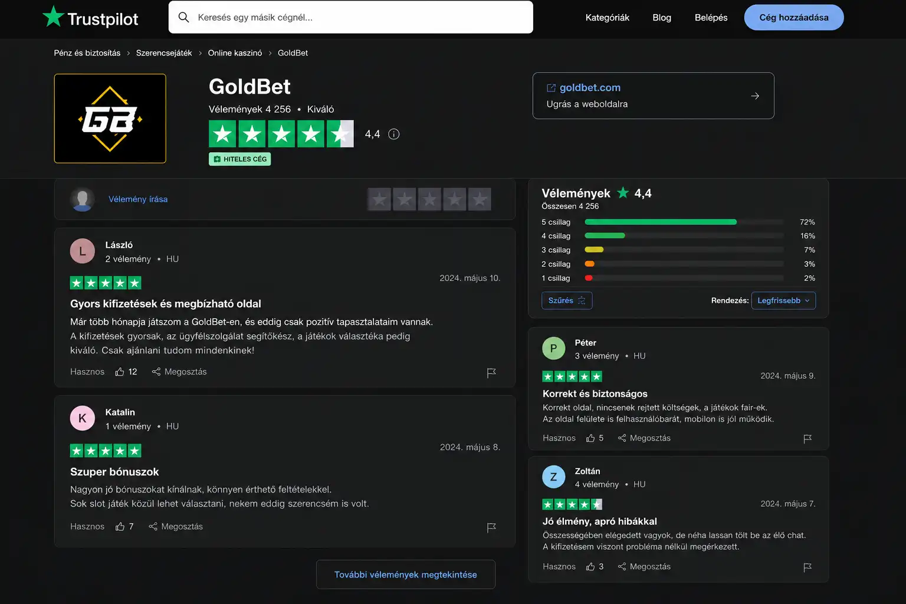
Task: Click the date 2024. május 10.
Action: 470,278
